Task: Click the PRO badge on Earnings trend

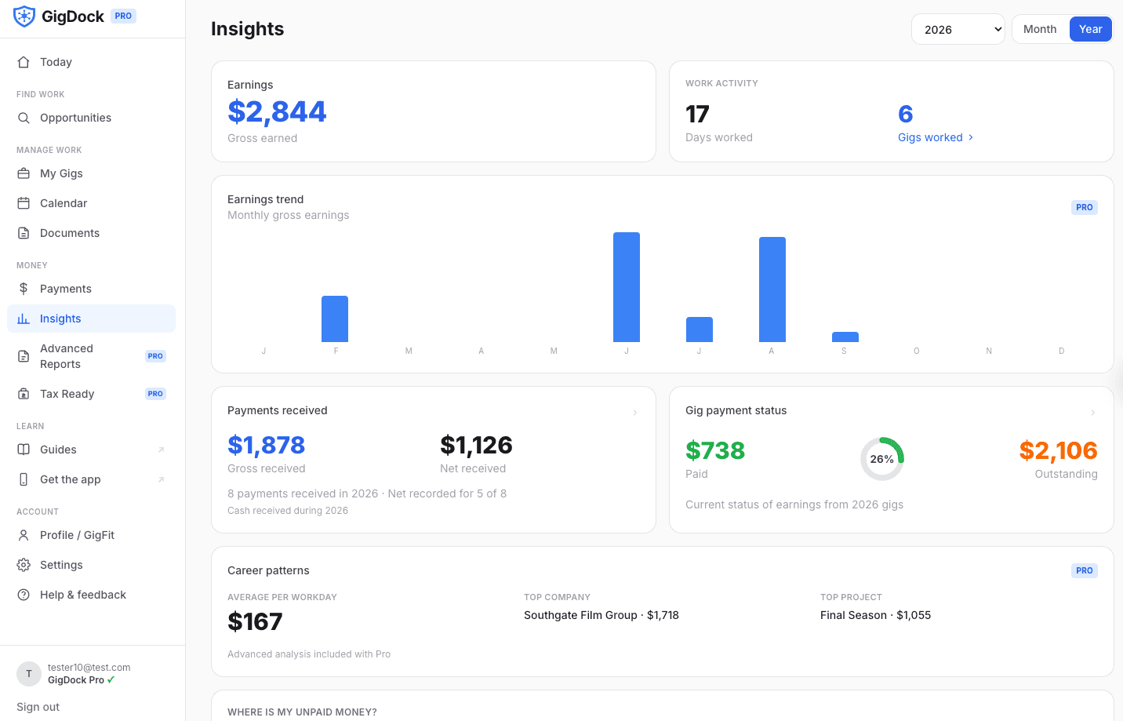Action: [x=1085, y=208]
